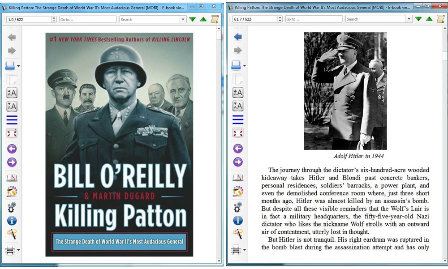Open the Search history dropdown in the left window
This screenshot has width=448, height=269.
coord(183,19)
